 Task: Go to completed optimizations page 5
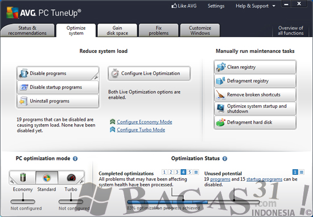pyautogui.click(x=190, y=172)
